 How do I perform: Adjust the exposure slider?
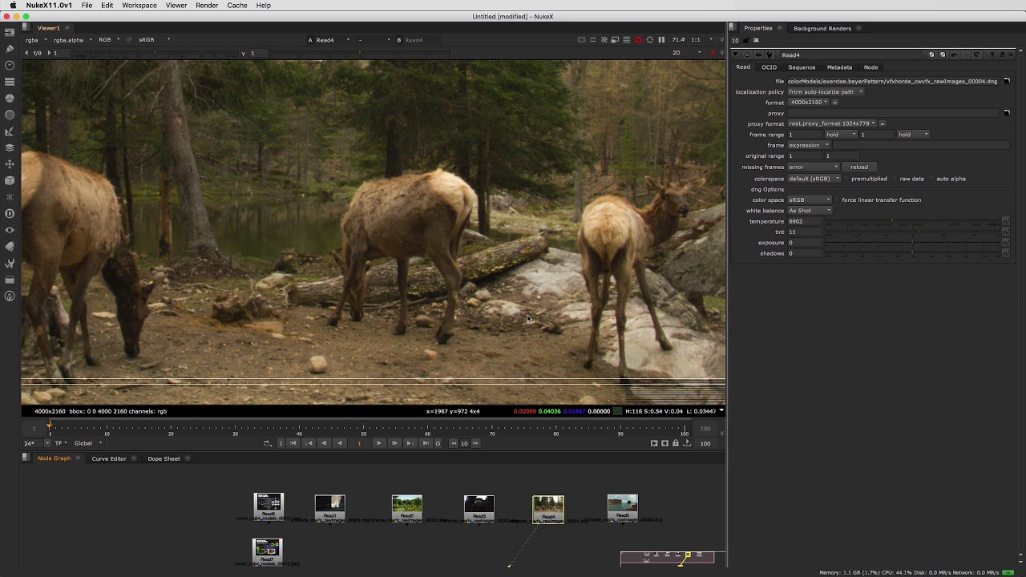(912, 243)
